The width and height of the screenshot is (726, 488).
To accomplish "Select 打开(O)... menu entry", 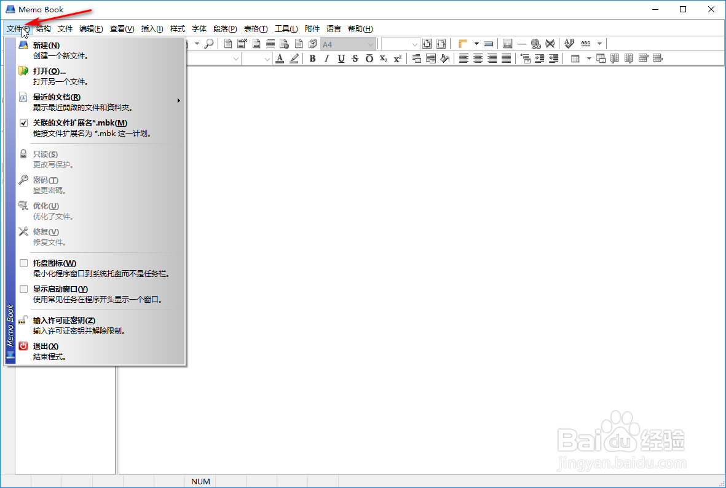I will 100,76.
